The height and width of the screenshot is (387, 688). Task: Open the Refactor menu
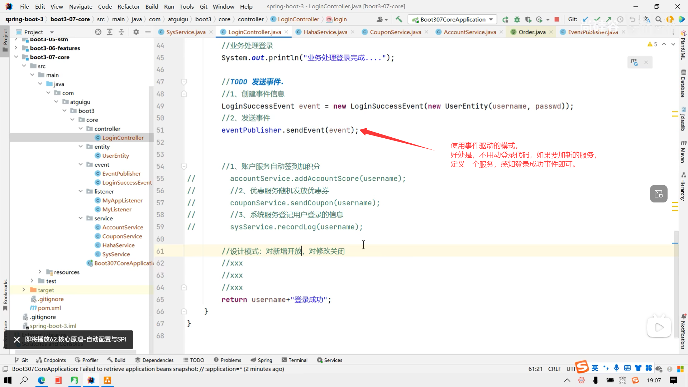pyautogui.click(x=128, y=6)
